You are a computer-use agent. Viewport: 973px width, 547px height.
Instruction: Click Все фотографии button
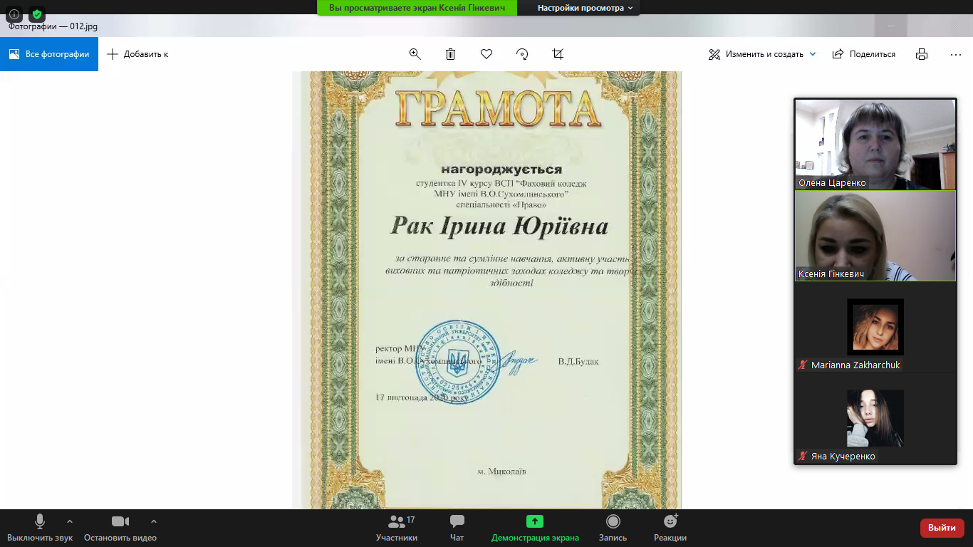pos(49,54)
